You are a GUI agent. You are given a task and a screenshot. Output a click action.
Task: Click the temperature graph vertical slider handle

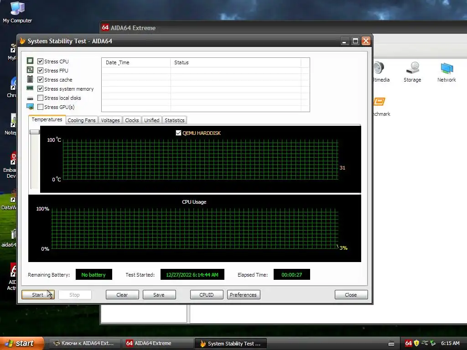(x=35, y=132)
